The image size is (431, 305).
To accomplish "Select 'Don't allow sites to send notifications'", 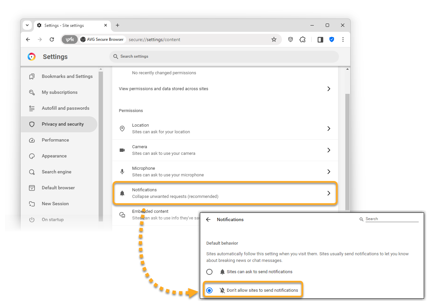I will coord(210,290).
